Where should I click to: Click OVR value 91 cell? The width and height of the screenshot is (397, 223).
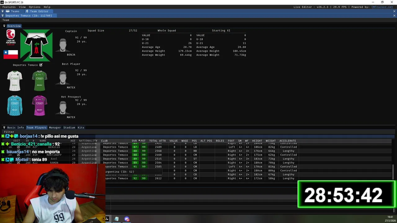coord(135,167)
